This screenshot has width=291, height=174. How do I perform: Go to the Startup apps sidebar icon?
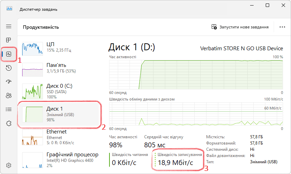pyautogui.click(x=9, y=82)
